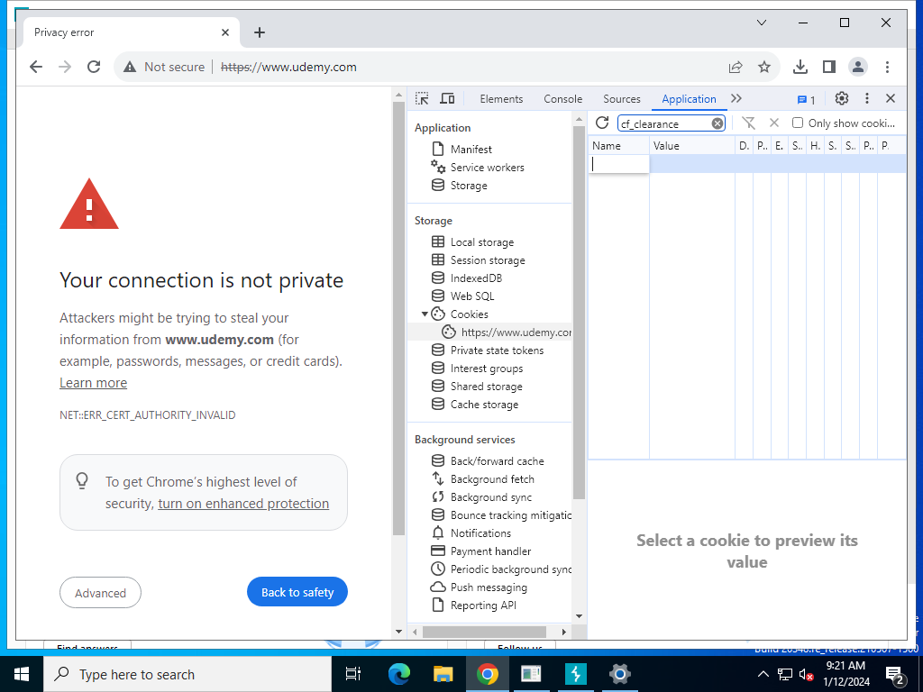
Task: Select Local storage item
Action: pos(481,241)
